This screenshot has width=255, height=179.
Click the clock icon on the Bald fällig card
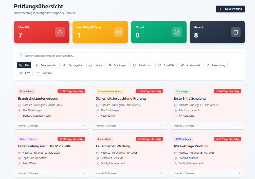118,32
